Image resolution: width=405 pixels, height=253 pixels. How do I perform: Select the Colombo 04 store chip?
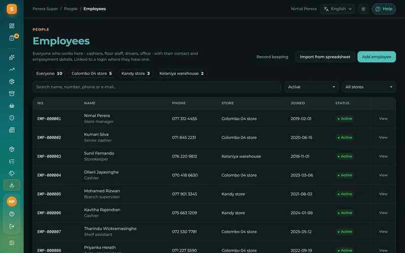pos(92,73)
